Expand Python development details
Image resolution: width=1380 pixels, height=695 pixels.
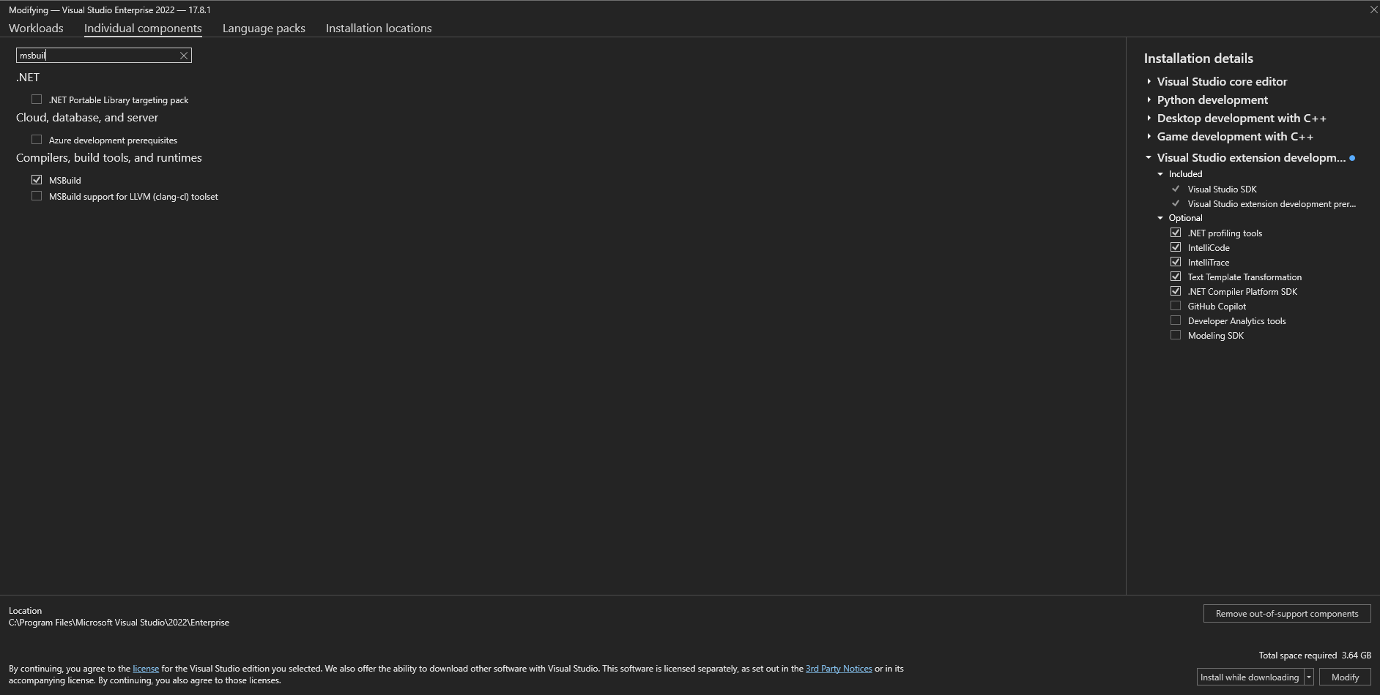click(x=1149, y=99)
